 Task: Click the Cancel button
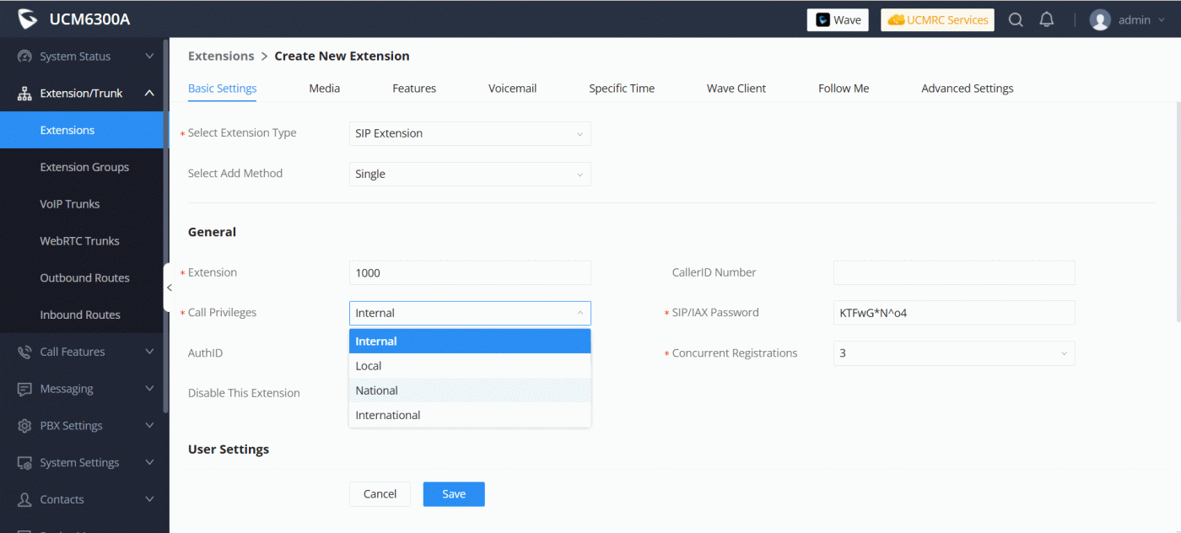click(380, 494)
